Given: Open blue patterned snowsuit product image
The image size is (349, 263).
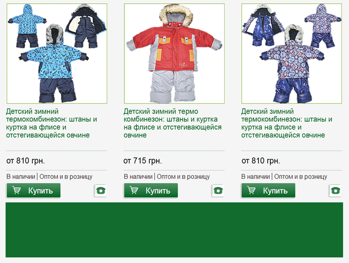Looking at the screenshot, I should 57,53.
